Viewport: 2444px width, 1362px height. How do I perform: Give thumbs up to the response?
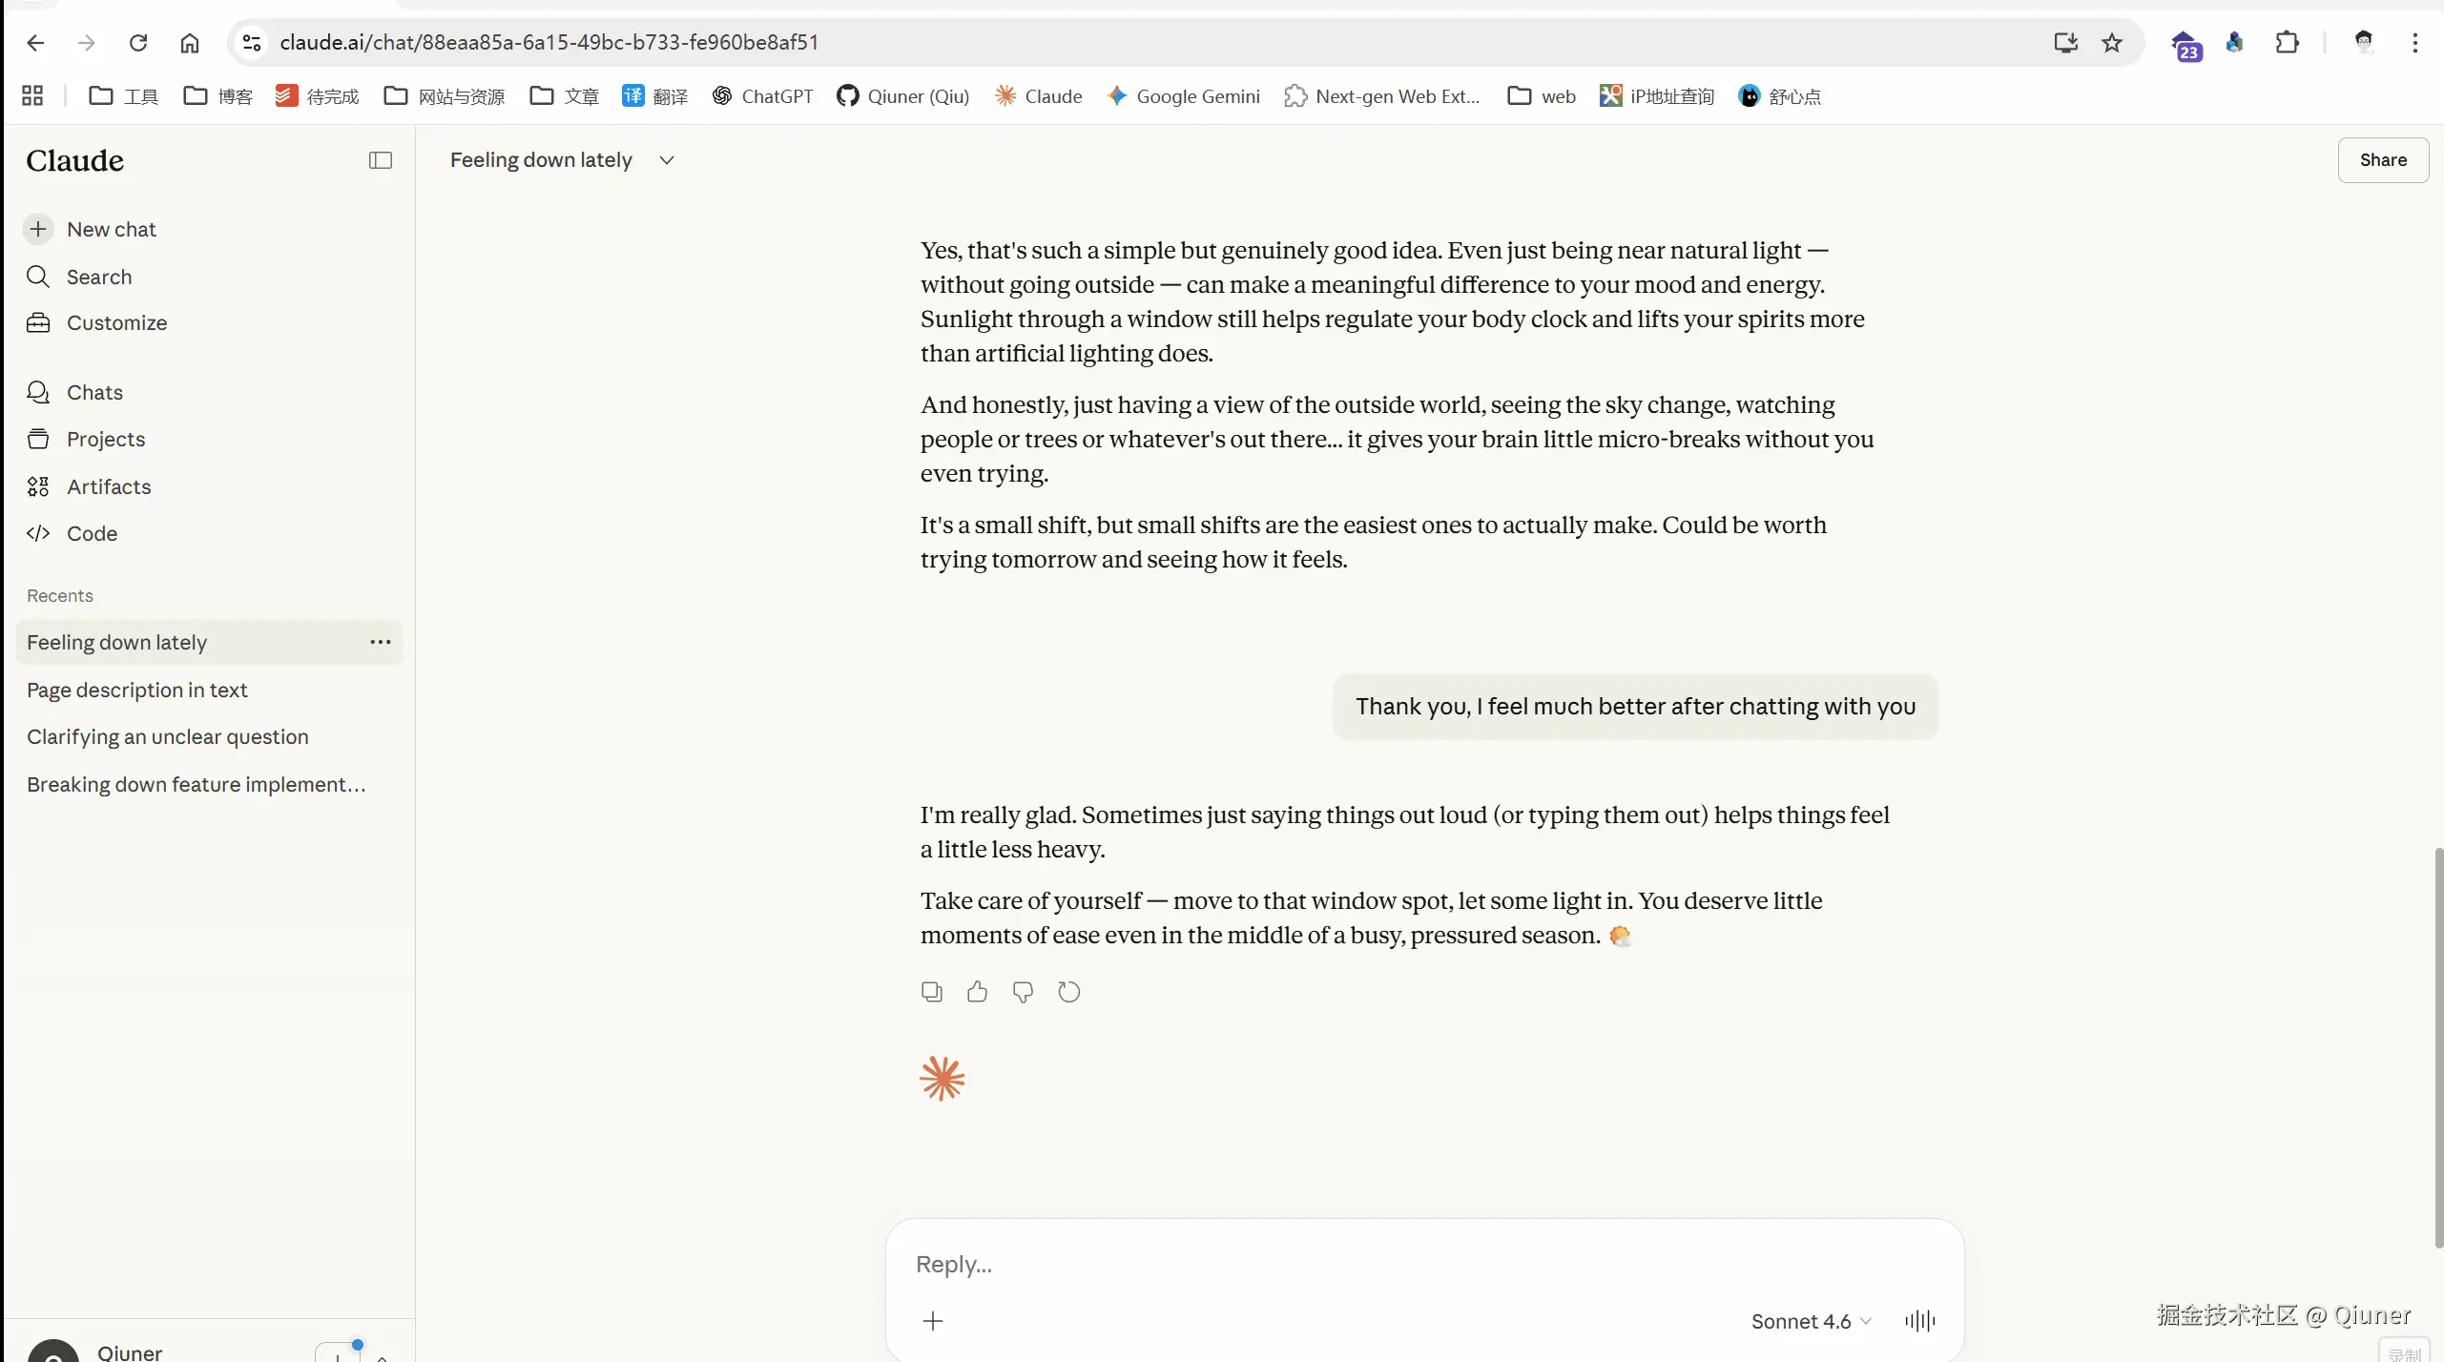coord(977,992)
